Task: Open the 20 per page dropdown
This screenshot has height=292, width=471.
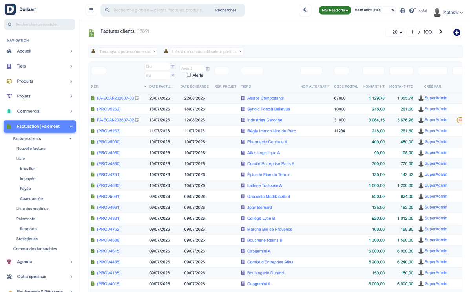Action: point(395,32)
